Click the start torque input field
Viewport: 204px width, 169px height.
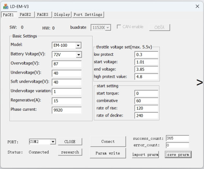(146, 93)
